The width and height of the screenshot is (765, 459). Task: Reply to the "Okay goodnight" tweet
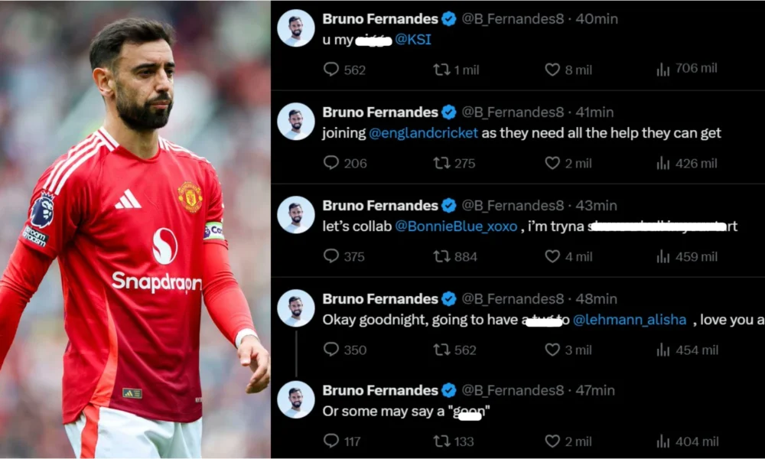(x=331, y=350)
